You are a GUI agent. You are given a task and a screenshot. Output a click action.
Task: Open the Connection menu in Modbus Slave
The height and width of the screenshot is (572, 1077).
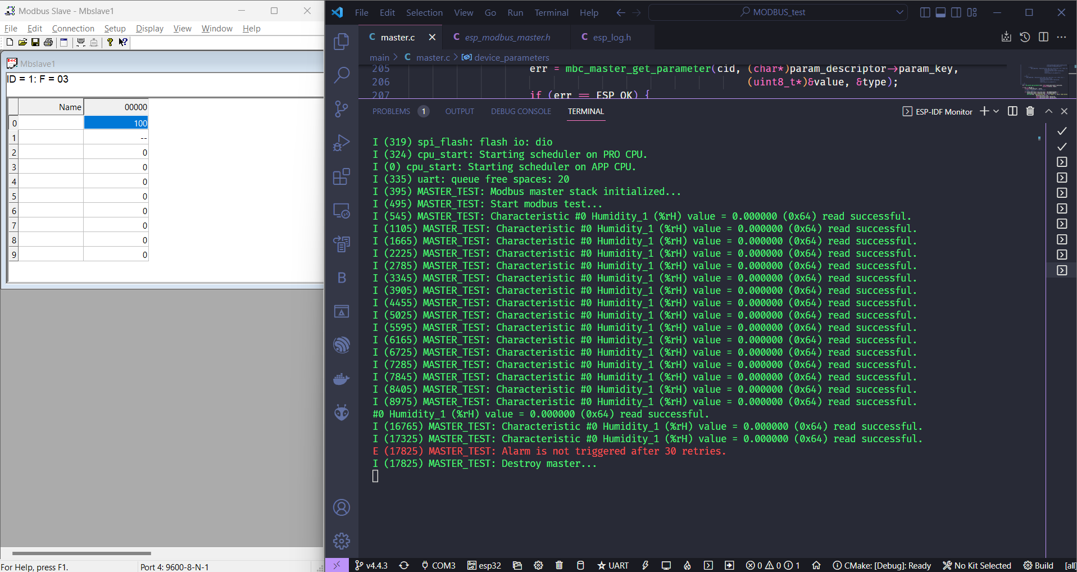(x=72, y=28)
